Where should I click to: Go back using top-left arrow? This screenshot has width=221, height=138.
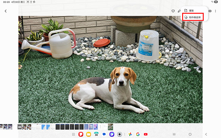tap(6, 11)
